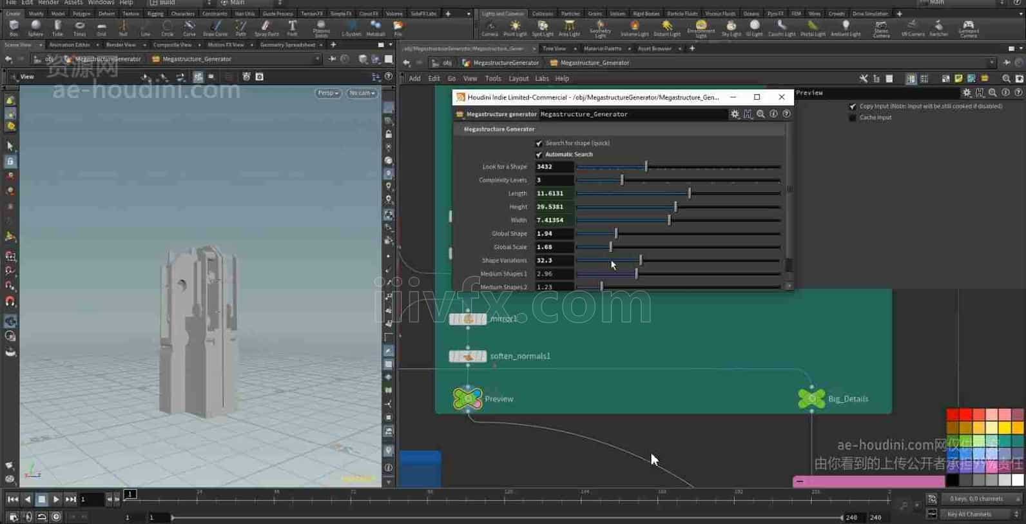
Task: Open the Windows menu
Action: 101,3
